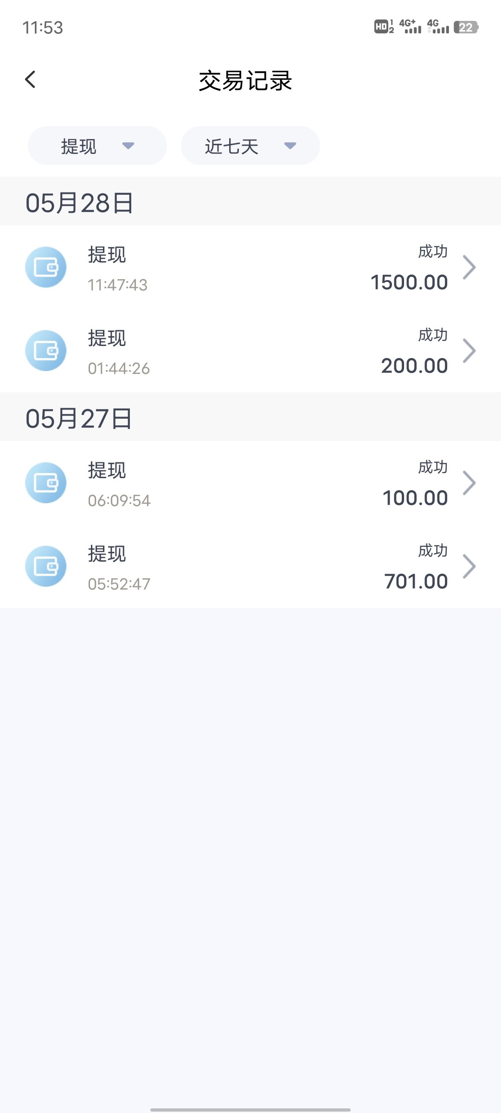Tap the 05月27日 date header
This screenshot has width=501, height=1113.
click(79, 418)
